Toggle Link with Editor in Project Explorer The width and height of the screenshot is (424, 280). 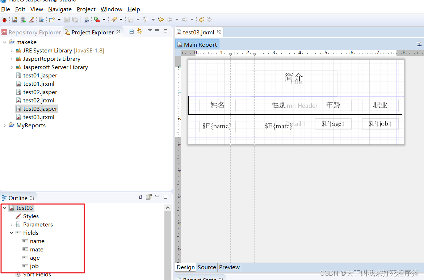pos(139,31)
